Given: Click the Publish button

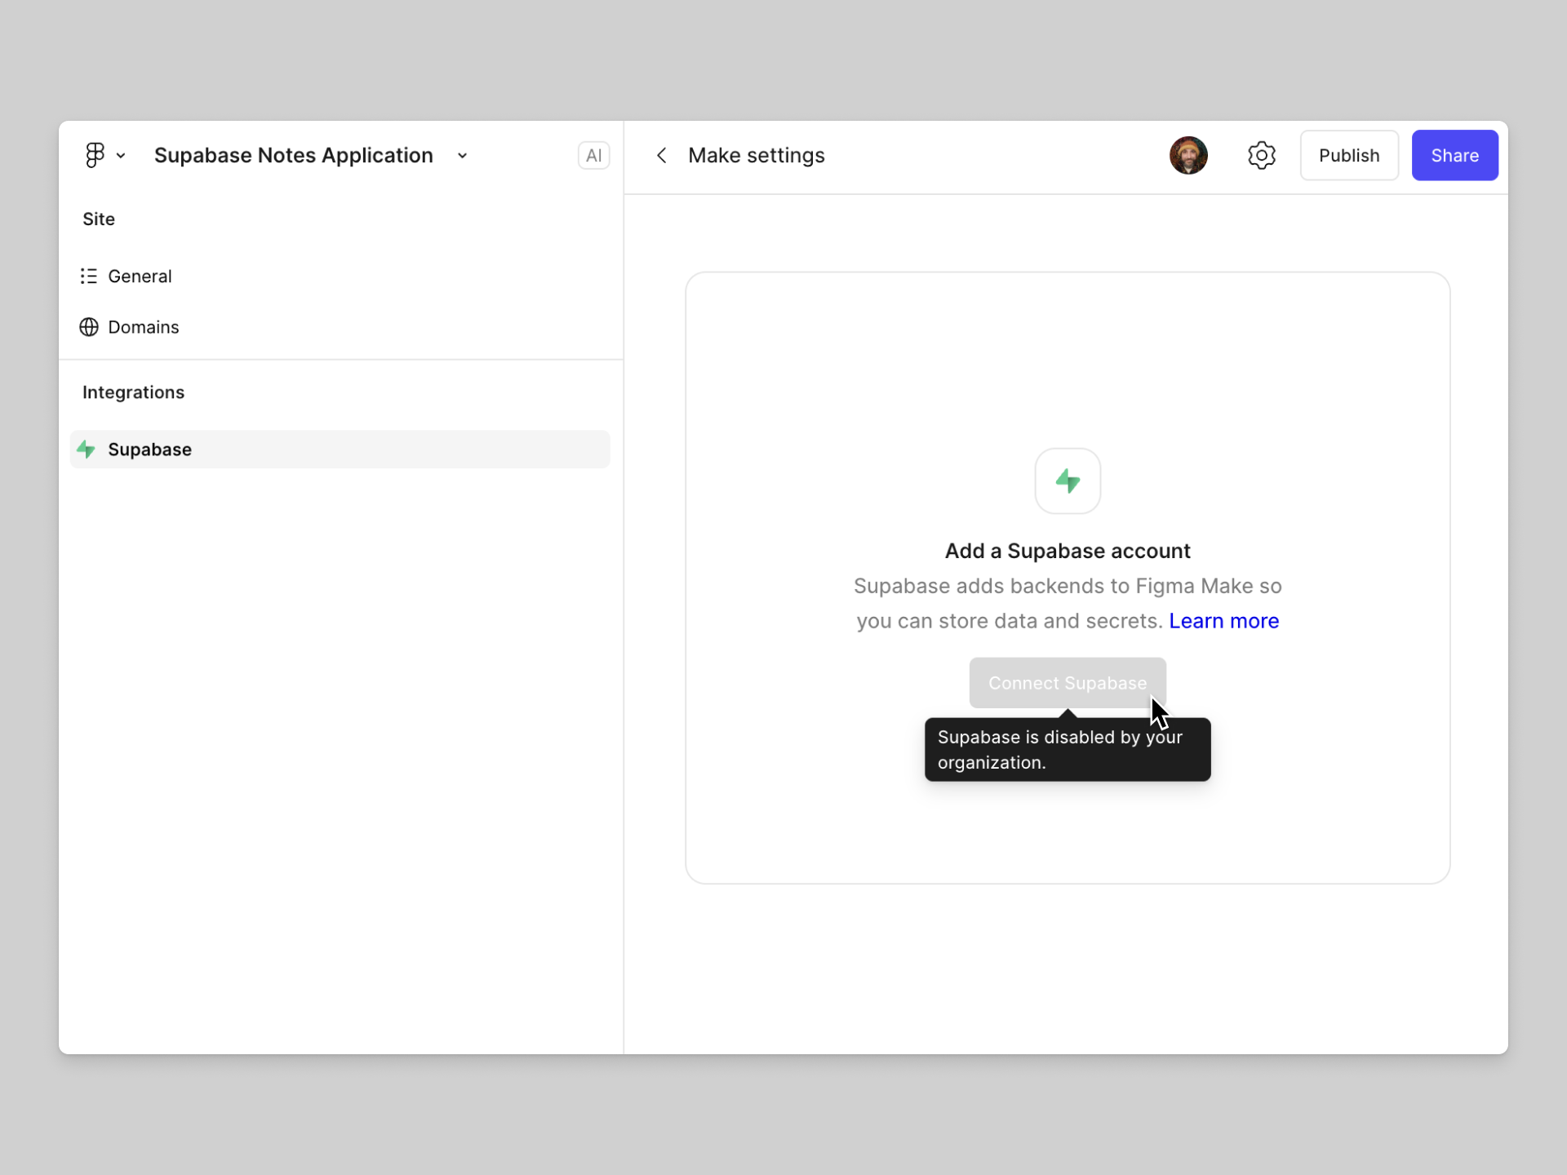Looking at the screenshot, I should pos(1349,155).
